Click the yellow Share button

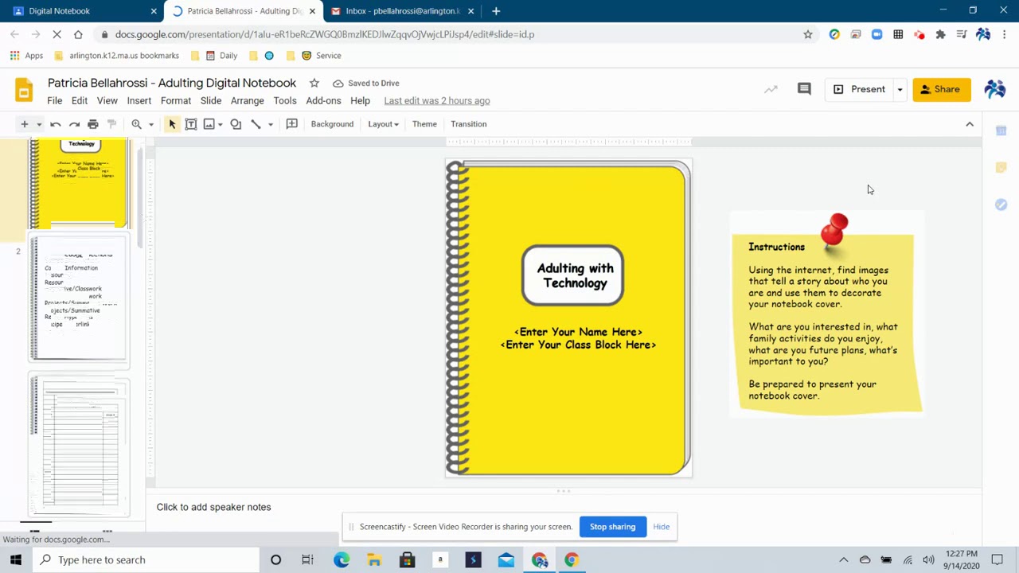[x=942, y=89]
